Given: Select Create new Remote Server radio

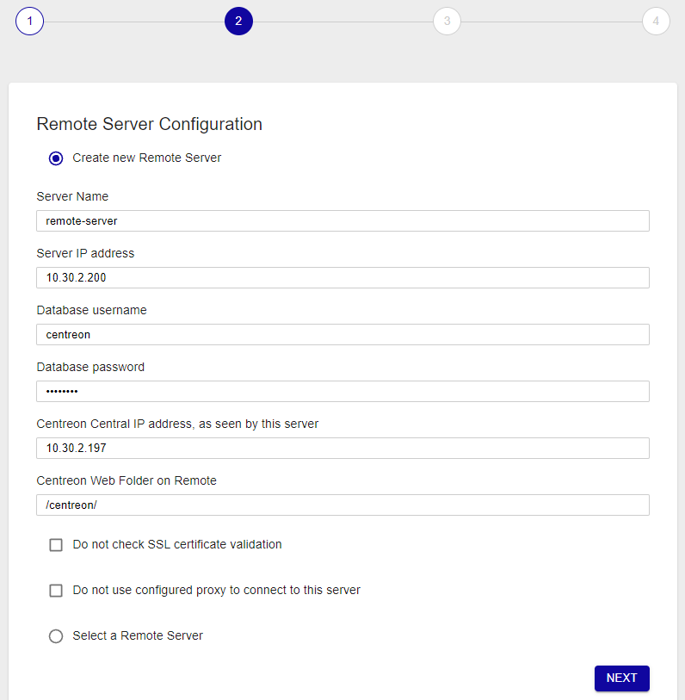Looking at the screenshot, I should coord(56,158).
